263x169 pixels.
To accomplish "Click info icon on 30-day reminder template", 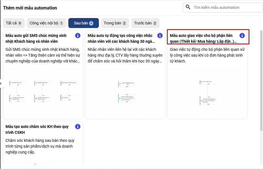I will (160, 36).
